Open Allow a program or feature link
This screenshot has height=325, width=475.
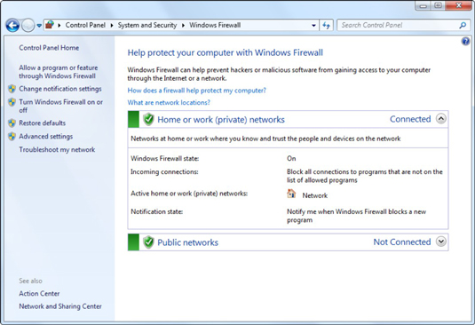tap(59, 72)
